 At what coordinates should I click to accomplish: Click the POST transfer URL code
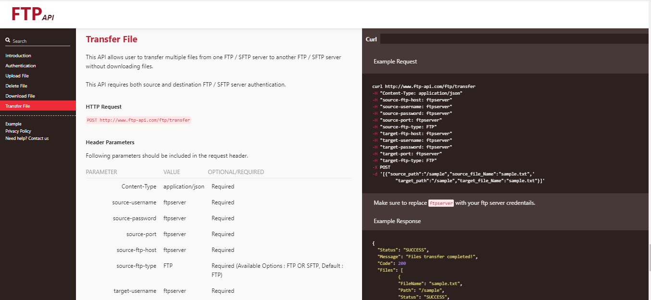pos(138,120)
